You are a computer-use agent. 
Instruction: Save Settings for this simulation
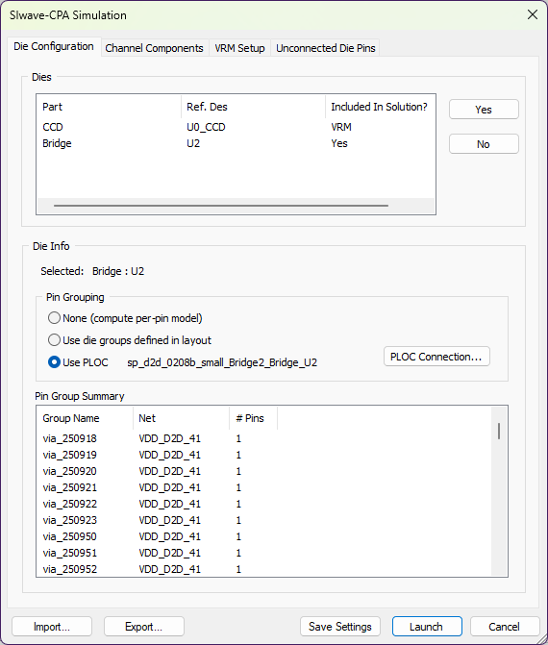coord(339,627)
